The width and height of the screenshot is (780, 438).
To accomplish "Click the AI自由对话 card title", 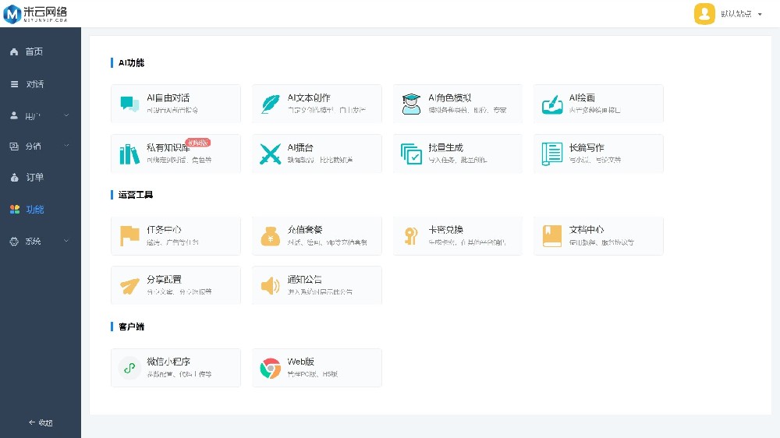I will tap(168, 98).
